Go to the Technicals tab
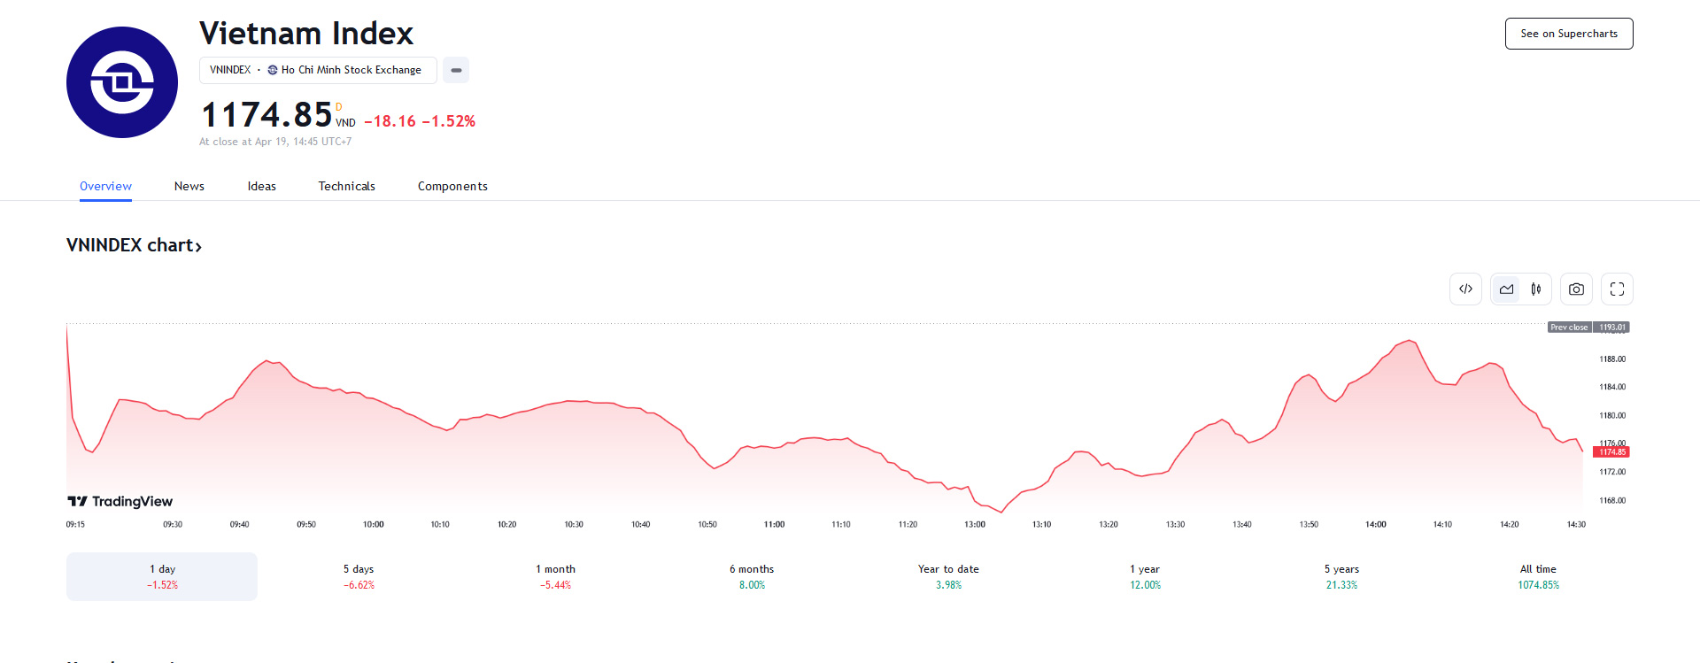The height and width of the screenshot is (663, 1700). coord(347,186)
